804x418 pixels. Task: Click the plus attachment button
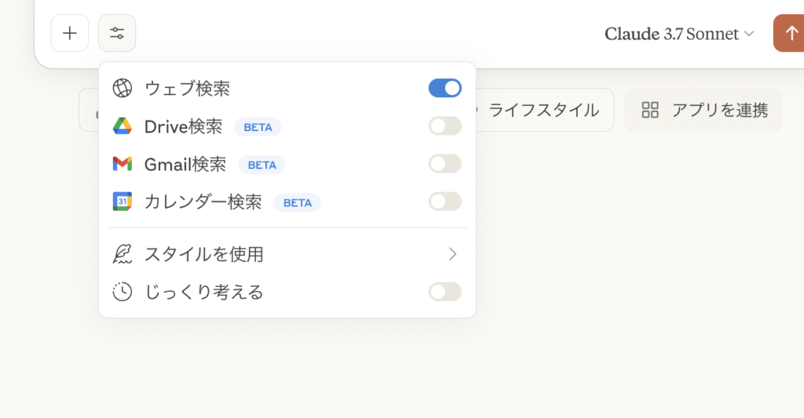tap(70, 33)
